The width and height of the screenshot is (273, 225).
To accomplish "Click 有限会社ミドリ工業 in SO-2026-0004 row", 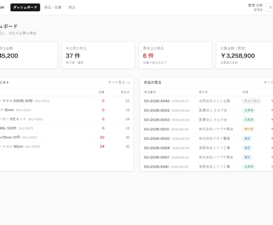I will (x=214, y=148).
